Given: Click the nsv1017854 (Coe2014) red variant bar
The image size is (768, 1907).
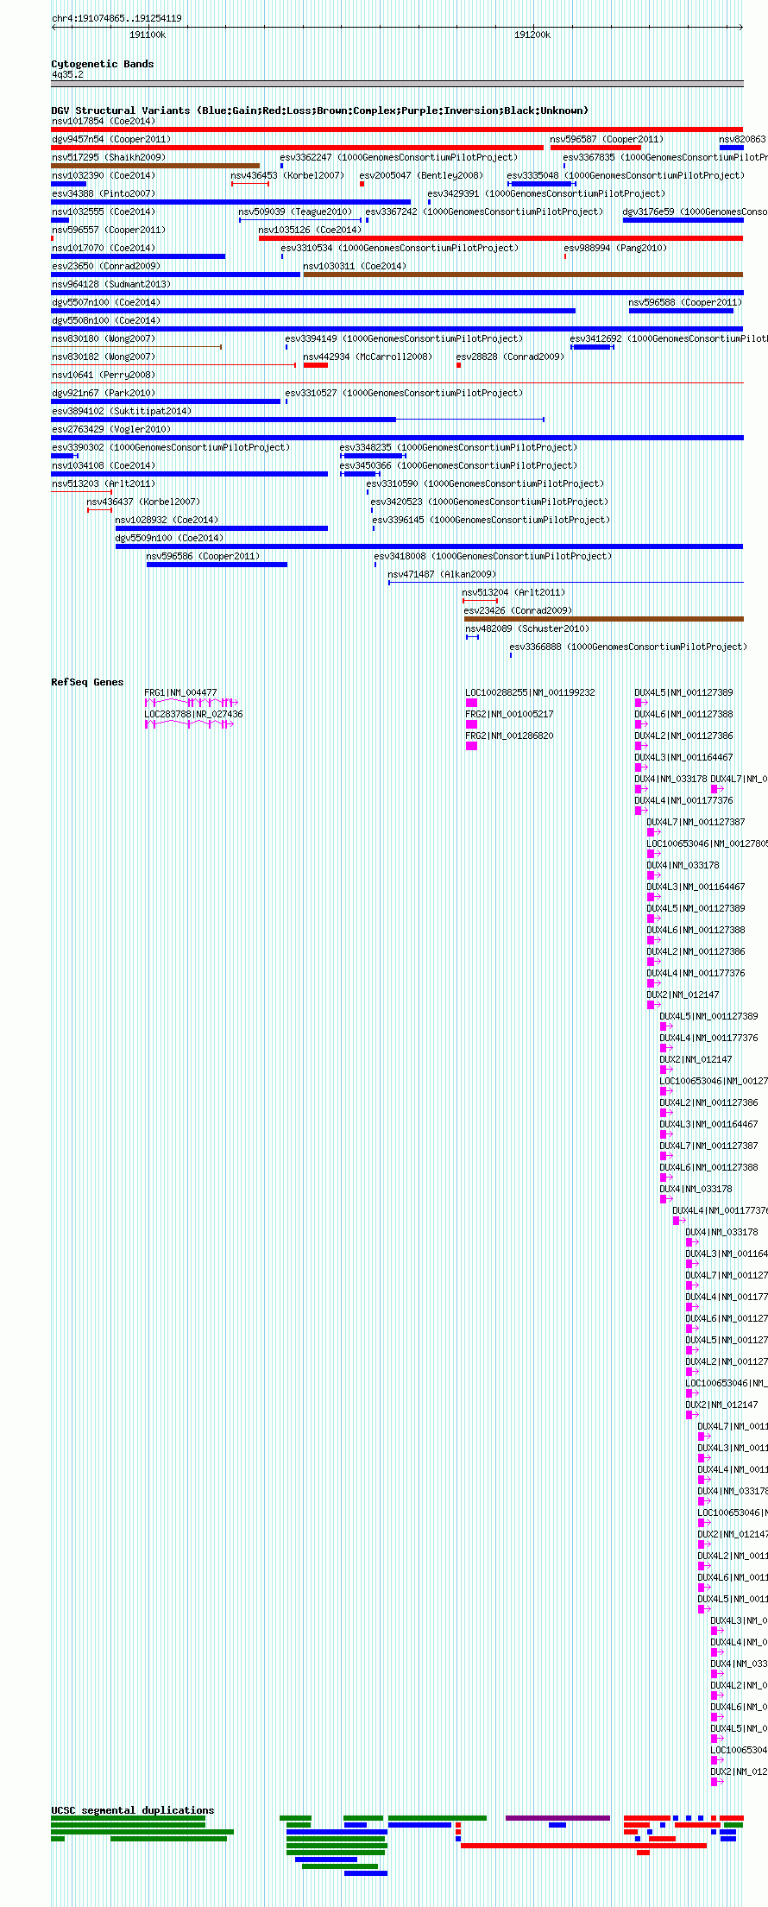Looking at the screenshot, I should (x=397, y=129).
